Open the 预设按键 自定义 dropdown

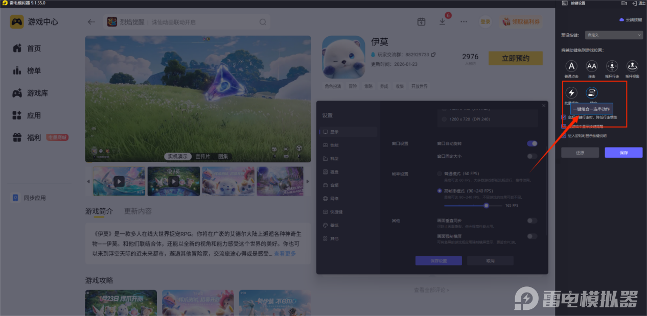pos(614,35)
